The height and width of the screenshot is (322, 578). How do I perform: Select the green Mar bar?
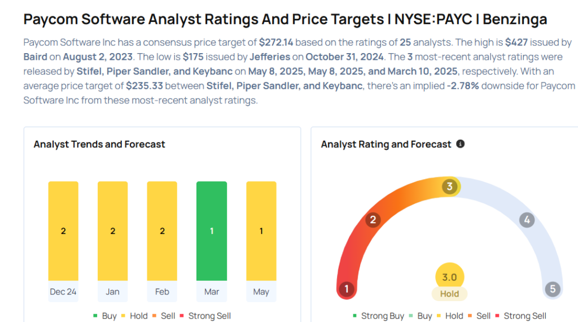(x=212, y=231)
